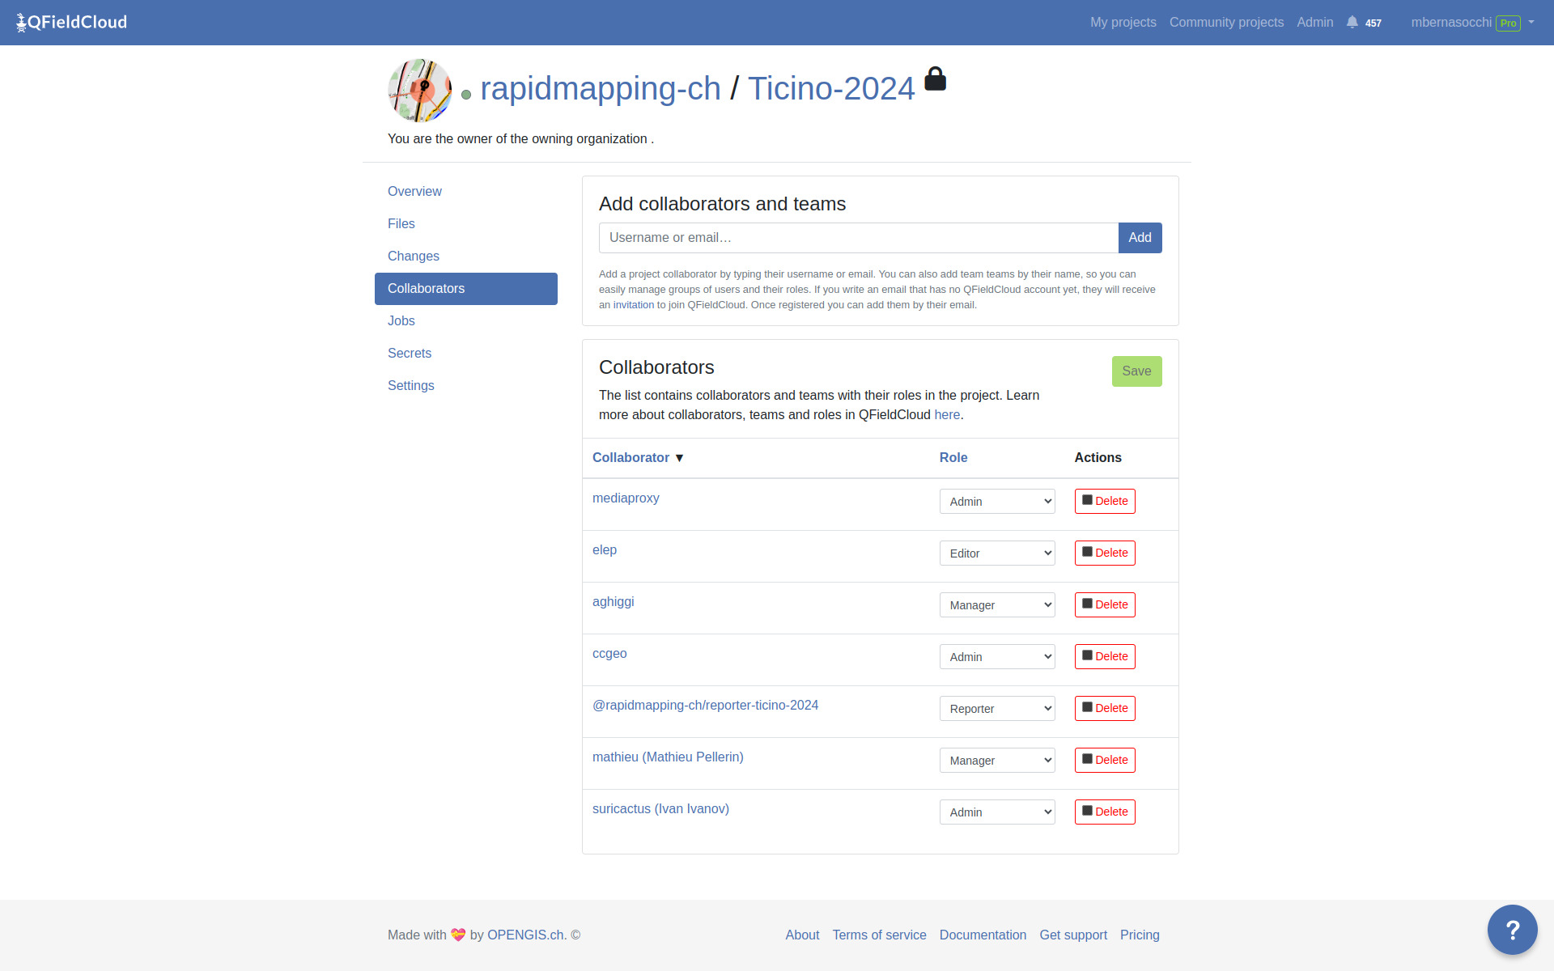Change the reporter-ticino-2024 team role dropdown
The width and height of the screenshot is (1554, 971).
pyautogui.click(x=996, y=709)
